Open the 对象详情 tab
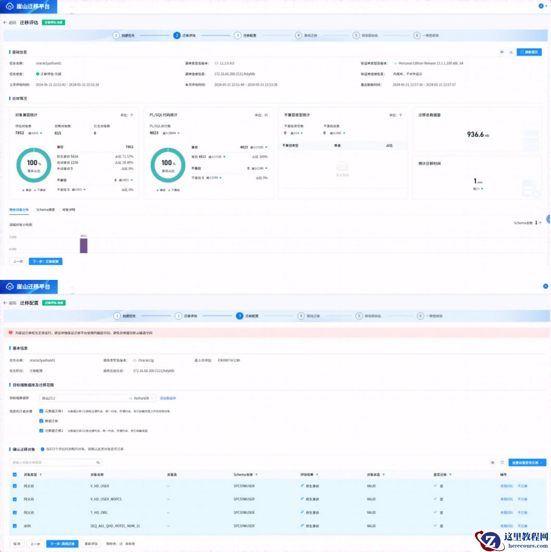The width and height of the screenshot is (551, 552). (69, 210)
